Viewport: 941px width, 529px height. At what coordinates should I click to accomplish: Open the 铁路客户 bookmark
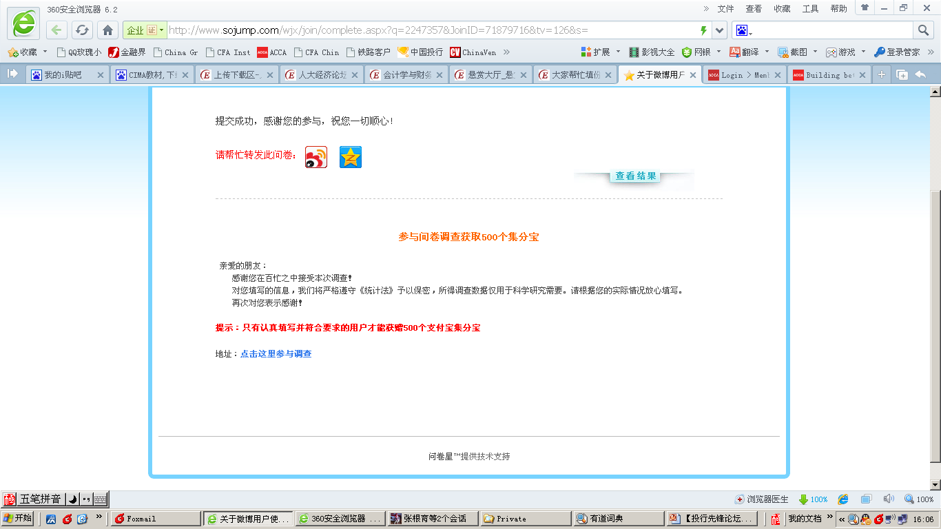click(x=368, y=52)
